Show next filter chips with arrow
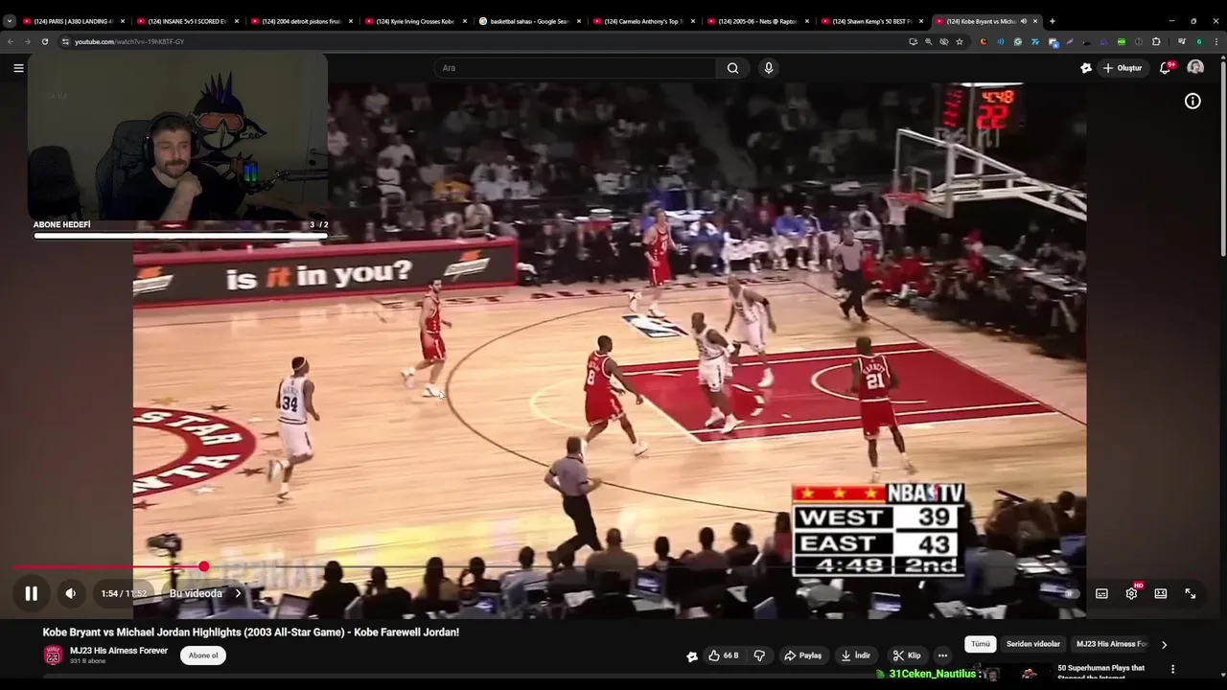1227x690 pixels. (x=1164, y=644)
